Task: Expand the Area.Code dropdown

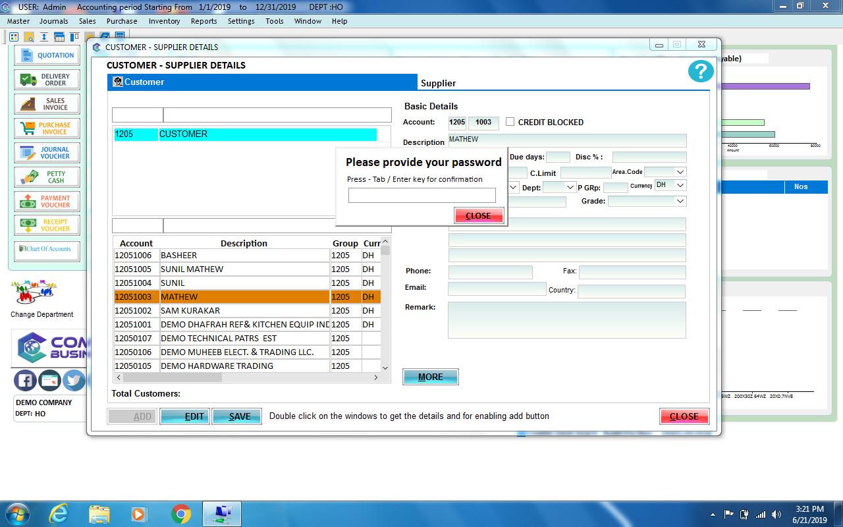Action: tap(666, 171)
